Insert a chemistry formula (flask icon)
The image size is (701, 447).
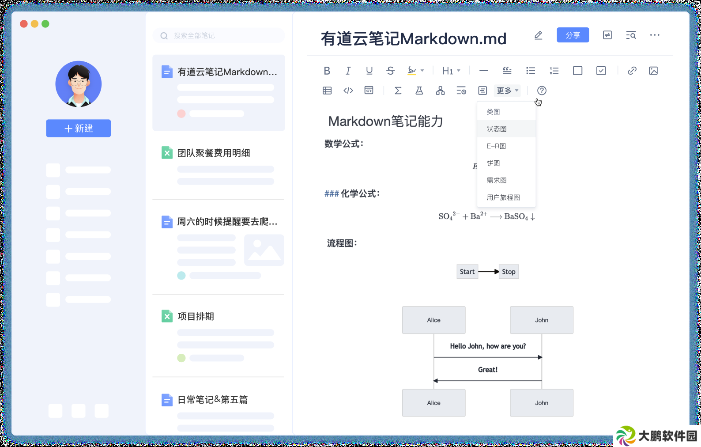[x=419, y=91]
